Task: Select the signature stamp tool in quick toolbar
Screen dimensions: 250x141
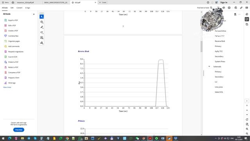Action: tap(42, 43)
